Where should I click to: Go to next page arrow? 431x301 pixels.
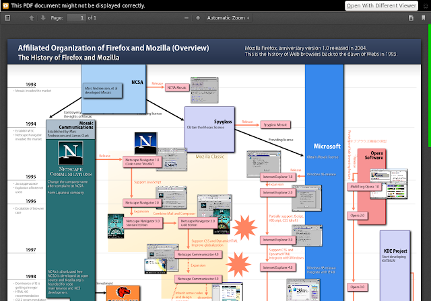[x=43, y=18]
